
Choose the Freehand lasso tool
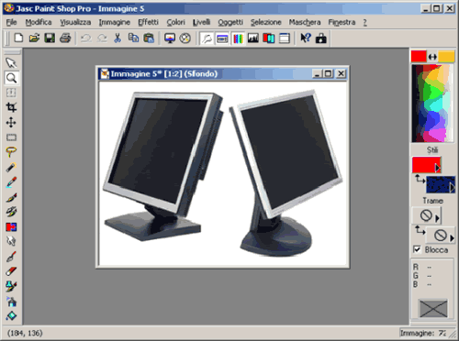pos(11,152)
